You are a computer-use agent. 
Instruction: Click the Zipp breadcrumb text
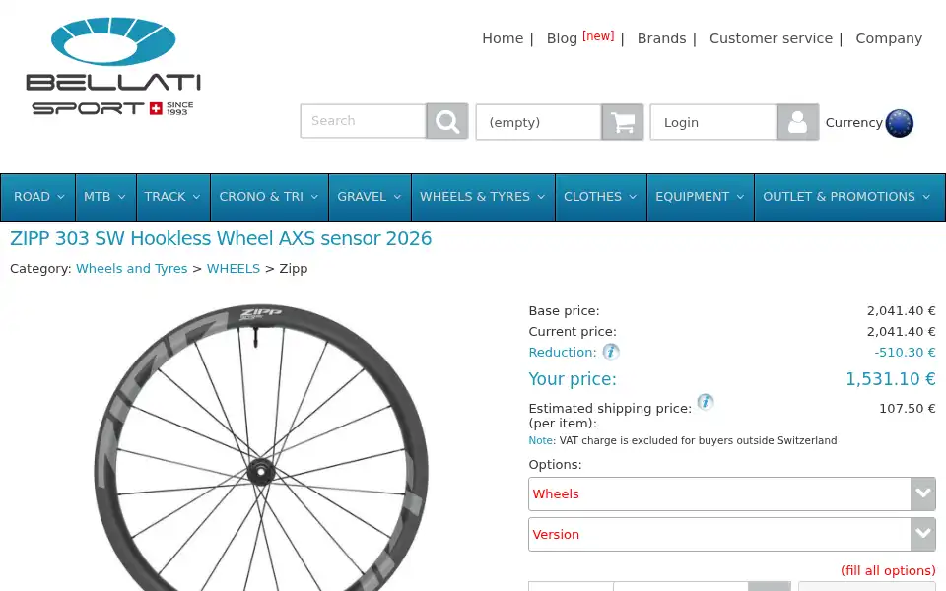coord(294,269)
